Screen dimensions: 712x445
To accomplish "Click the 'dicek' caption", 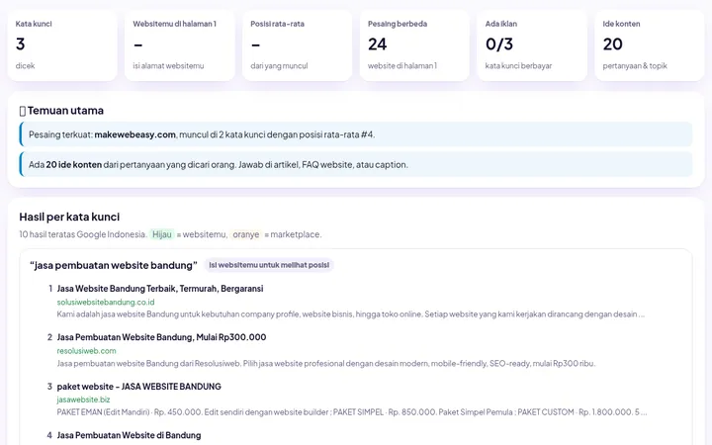I will [25, 66].
